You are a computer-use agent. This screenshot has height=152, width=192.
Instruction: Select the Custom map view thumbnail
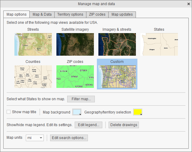[117, 76]
